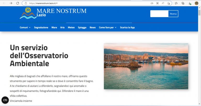Open the Collections icon

click(183, 3)
